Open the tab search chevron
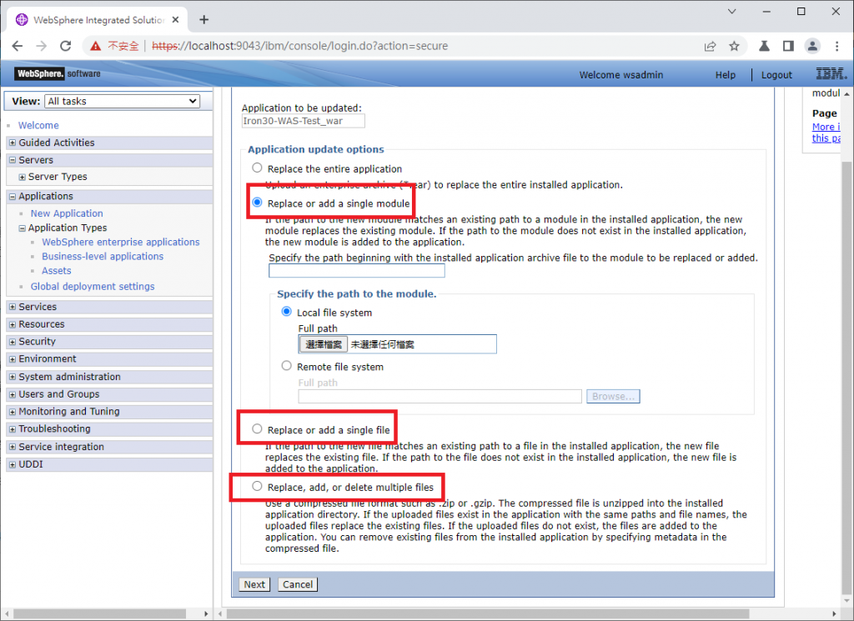This screenshot has height=621, width=854. point(732,12)
